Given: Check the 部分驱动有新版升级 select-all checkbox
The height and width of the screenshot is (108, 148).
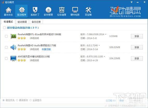Looking at the screenshot, I should (4, 28).
